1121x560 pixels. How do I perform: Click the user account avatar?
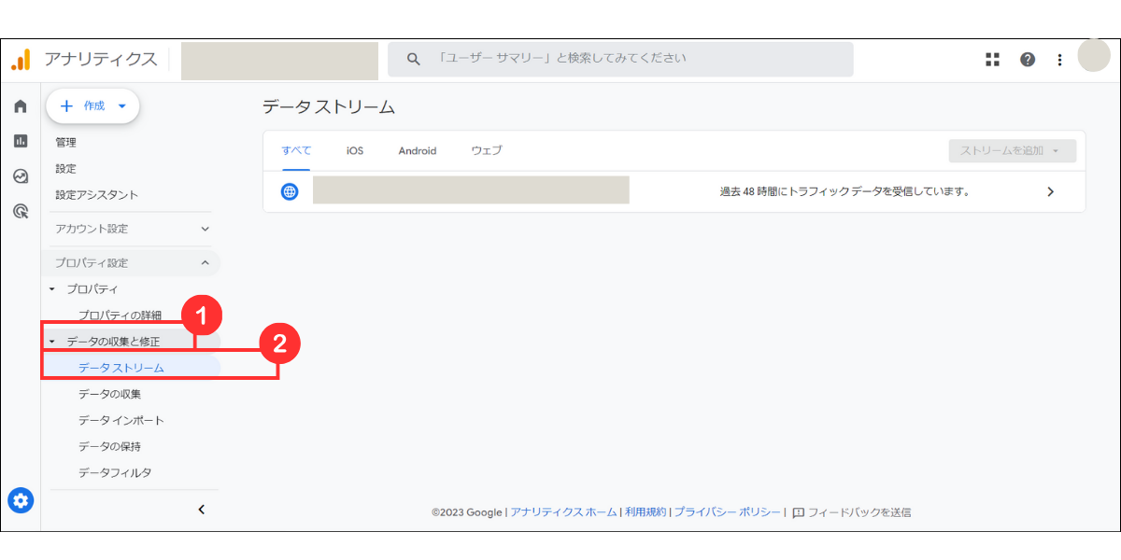click(x=1094, y=56)
